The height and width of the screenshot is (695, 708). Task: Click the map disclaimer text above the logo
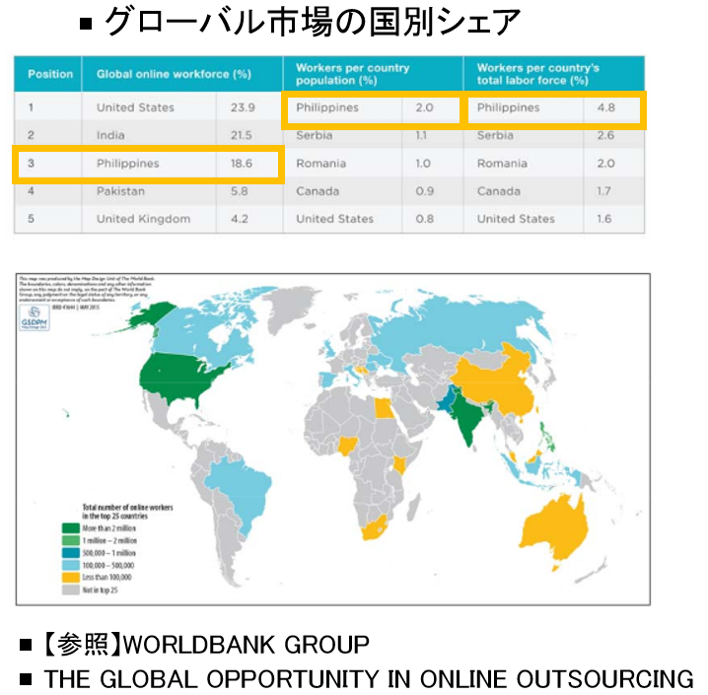point(86,289)
